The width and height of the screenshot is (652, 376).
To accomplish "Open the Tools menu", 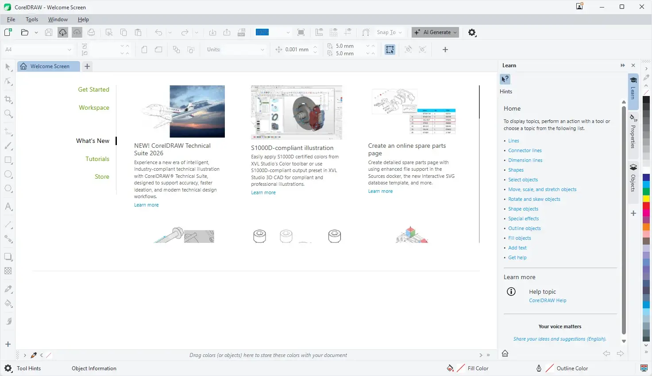I will click(x=32, y=19).
